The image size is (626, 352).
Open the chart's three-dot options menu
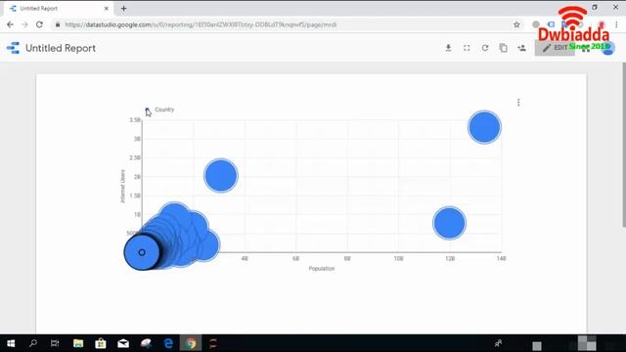518,103
